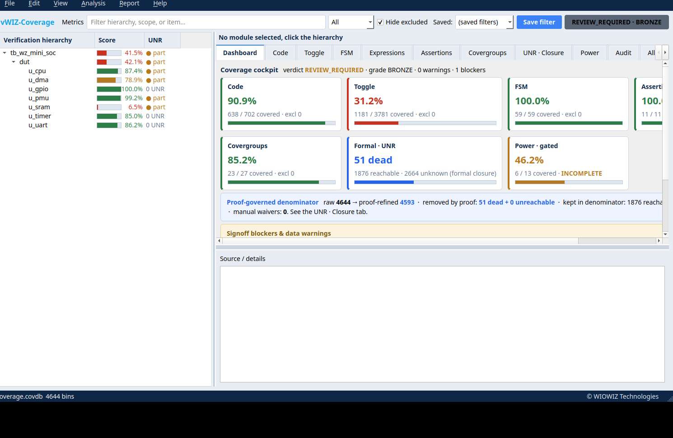Open the saved filters dropdown
The image size is (673, 438).
(x=484, y=22)
